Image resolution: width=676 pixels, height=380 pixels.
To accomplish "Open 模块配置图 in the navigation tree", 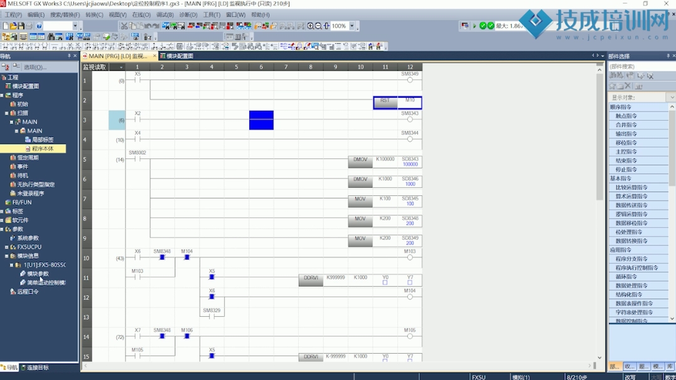I will [x=26, y=86].
